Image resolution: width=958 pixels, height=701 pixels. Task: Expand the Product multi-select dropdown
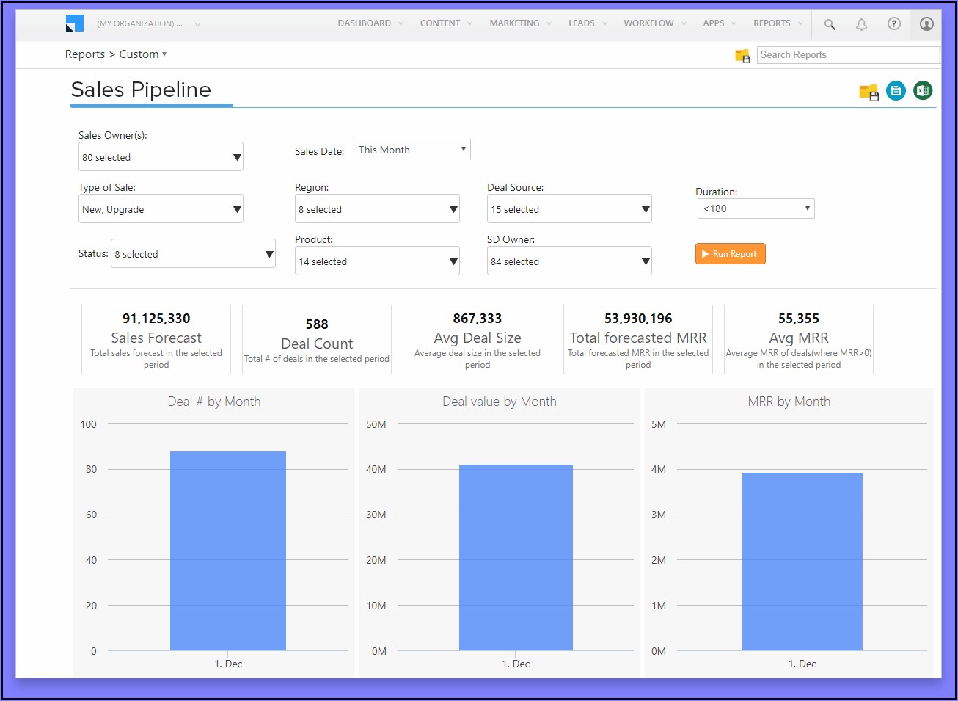coord(377,261)
